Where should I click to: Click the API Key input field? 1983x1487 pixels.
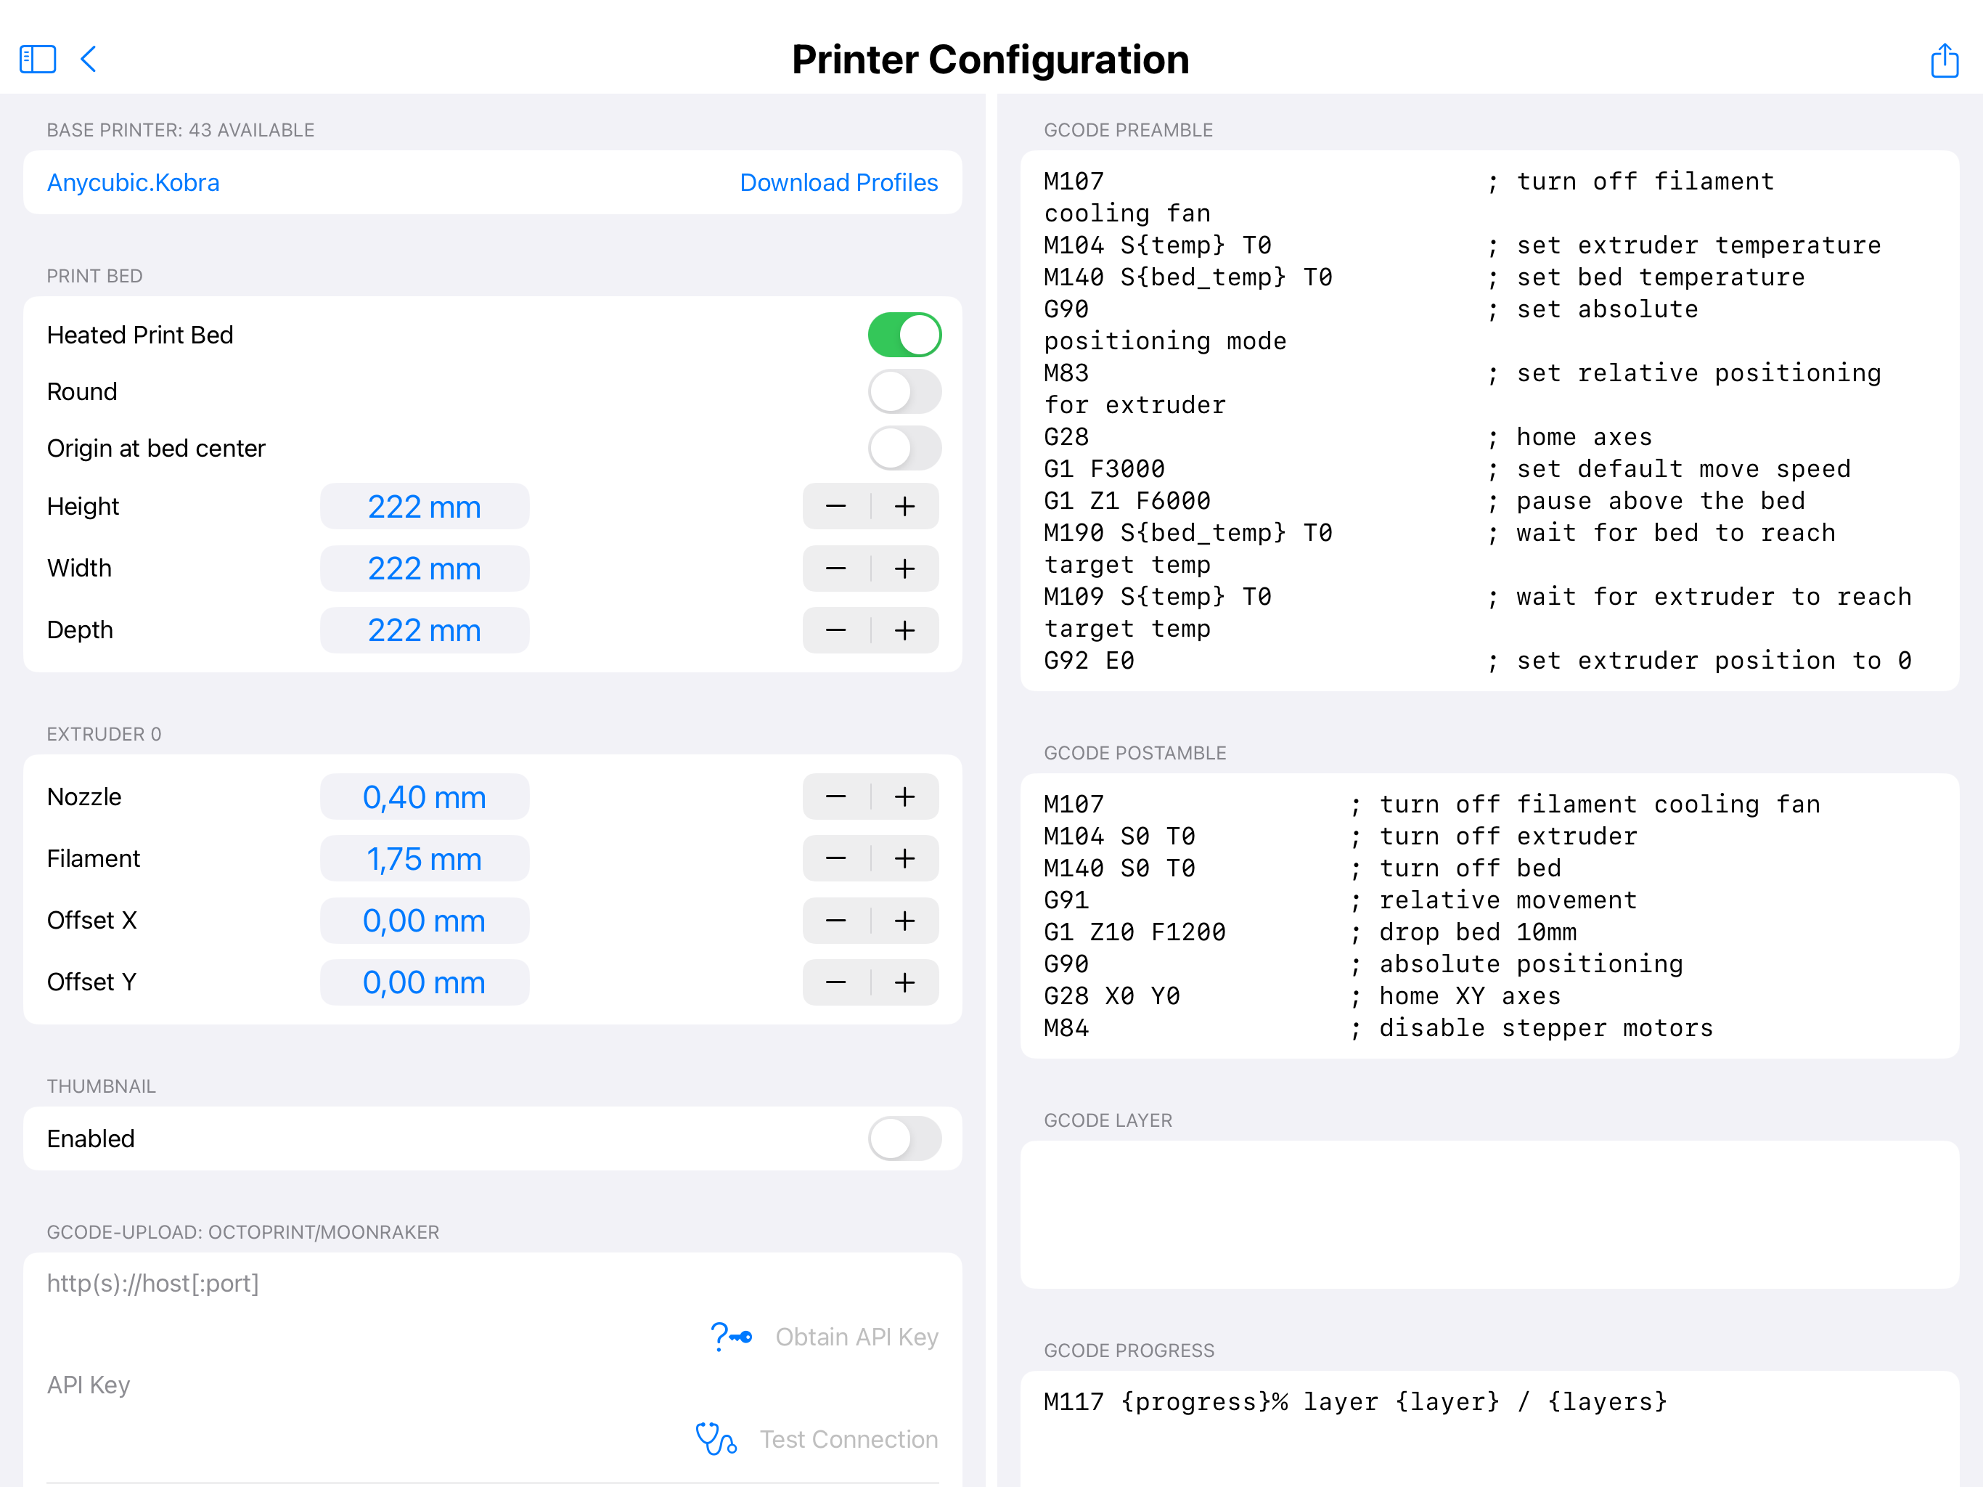(492, 1385)
